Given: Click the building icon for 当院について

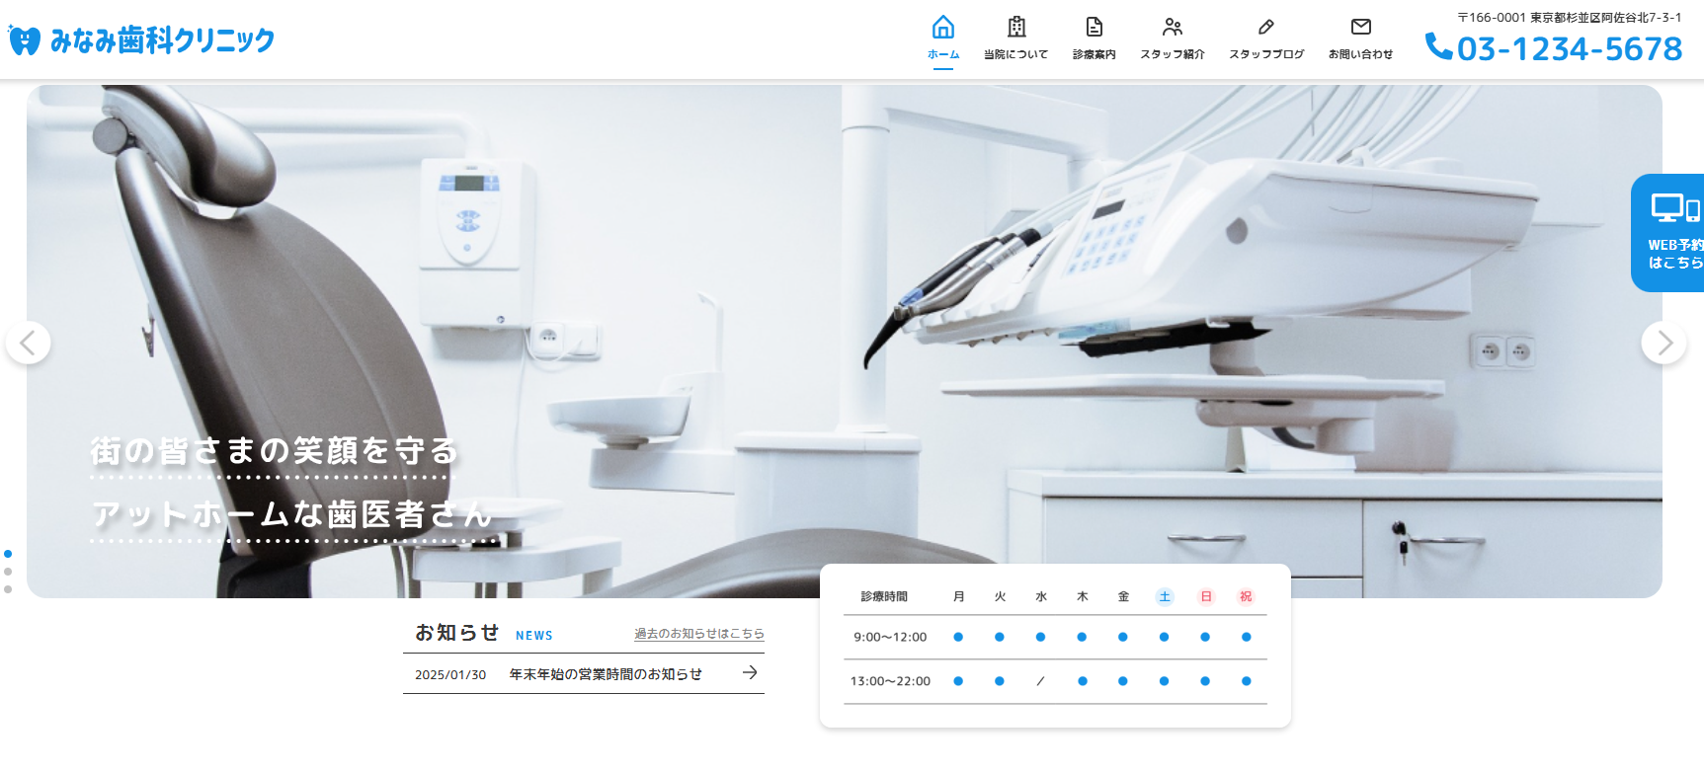Looking at the screenshot, I should pyautogui.click(x=1015, y=27).
